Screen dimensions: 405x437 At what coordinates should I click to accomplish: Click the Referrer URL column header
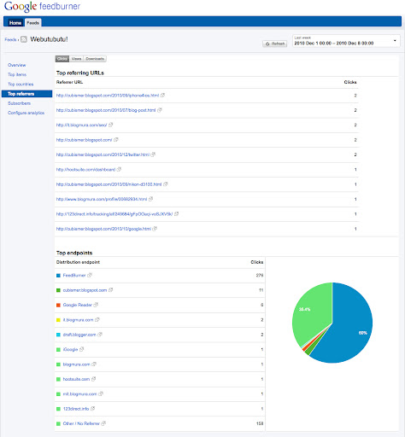[x=69, y=82]
